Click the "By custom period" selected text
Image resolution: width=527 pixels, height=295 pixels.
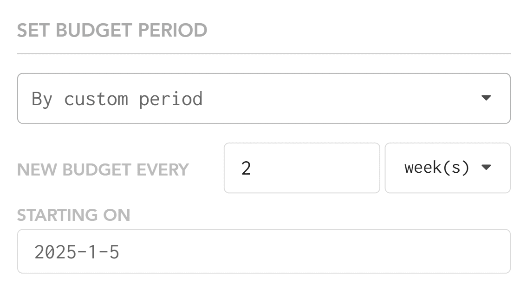click(x=117, y=99)
